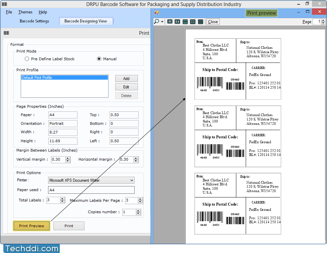The width and height of the screenshot is (327, 253).
Task: Click the Print button
Action: click(x=69, y=226)
